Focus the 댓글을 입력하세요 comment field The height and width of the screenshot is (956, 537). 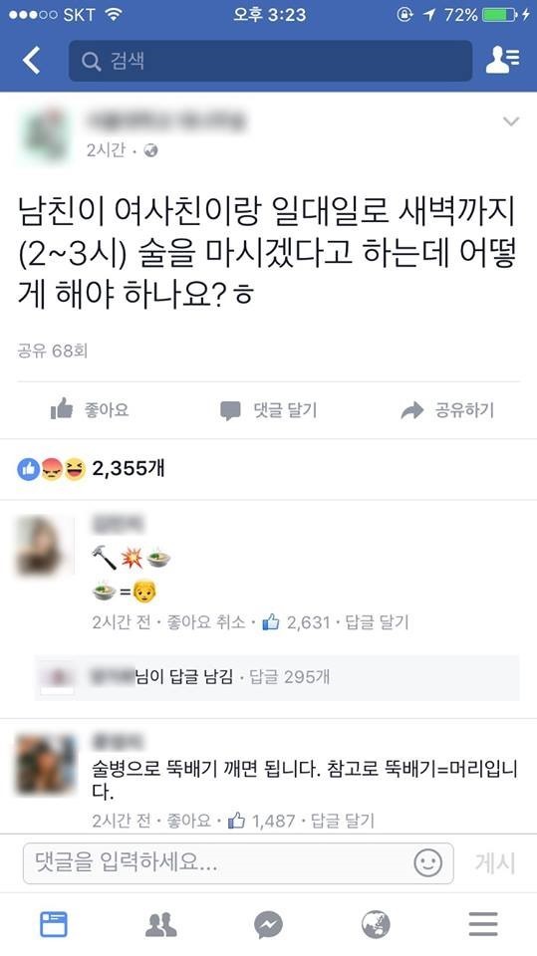click(x=238, y=863)
